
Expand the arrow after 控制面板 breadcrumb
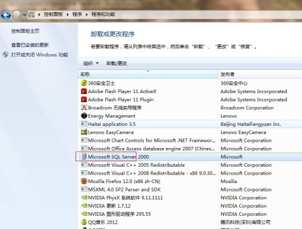click(x=68, y=15)
